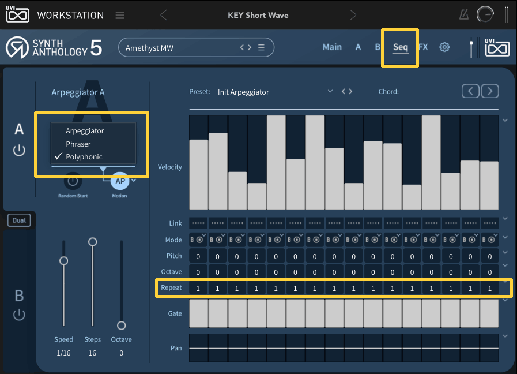This screenshot has width=517, height=374.
Task: Click the Chord next arrow button
Action: (490, 91)
